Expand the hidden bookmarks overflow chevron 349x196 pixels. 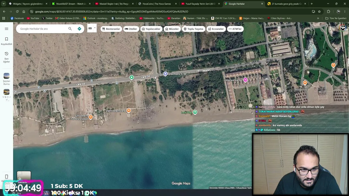(x=318, y=18)
